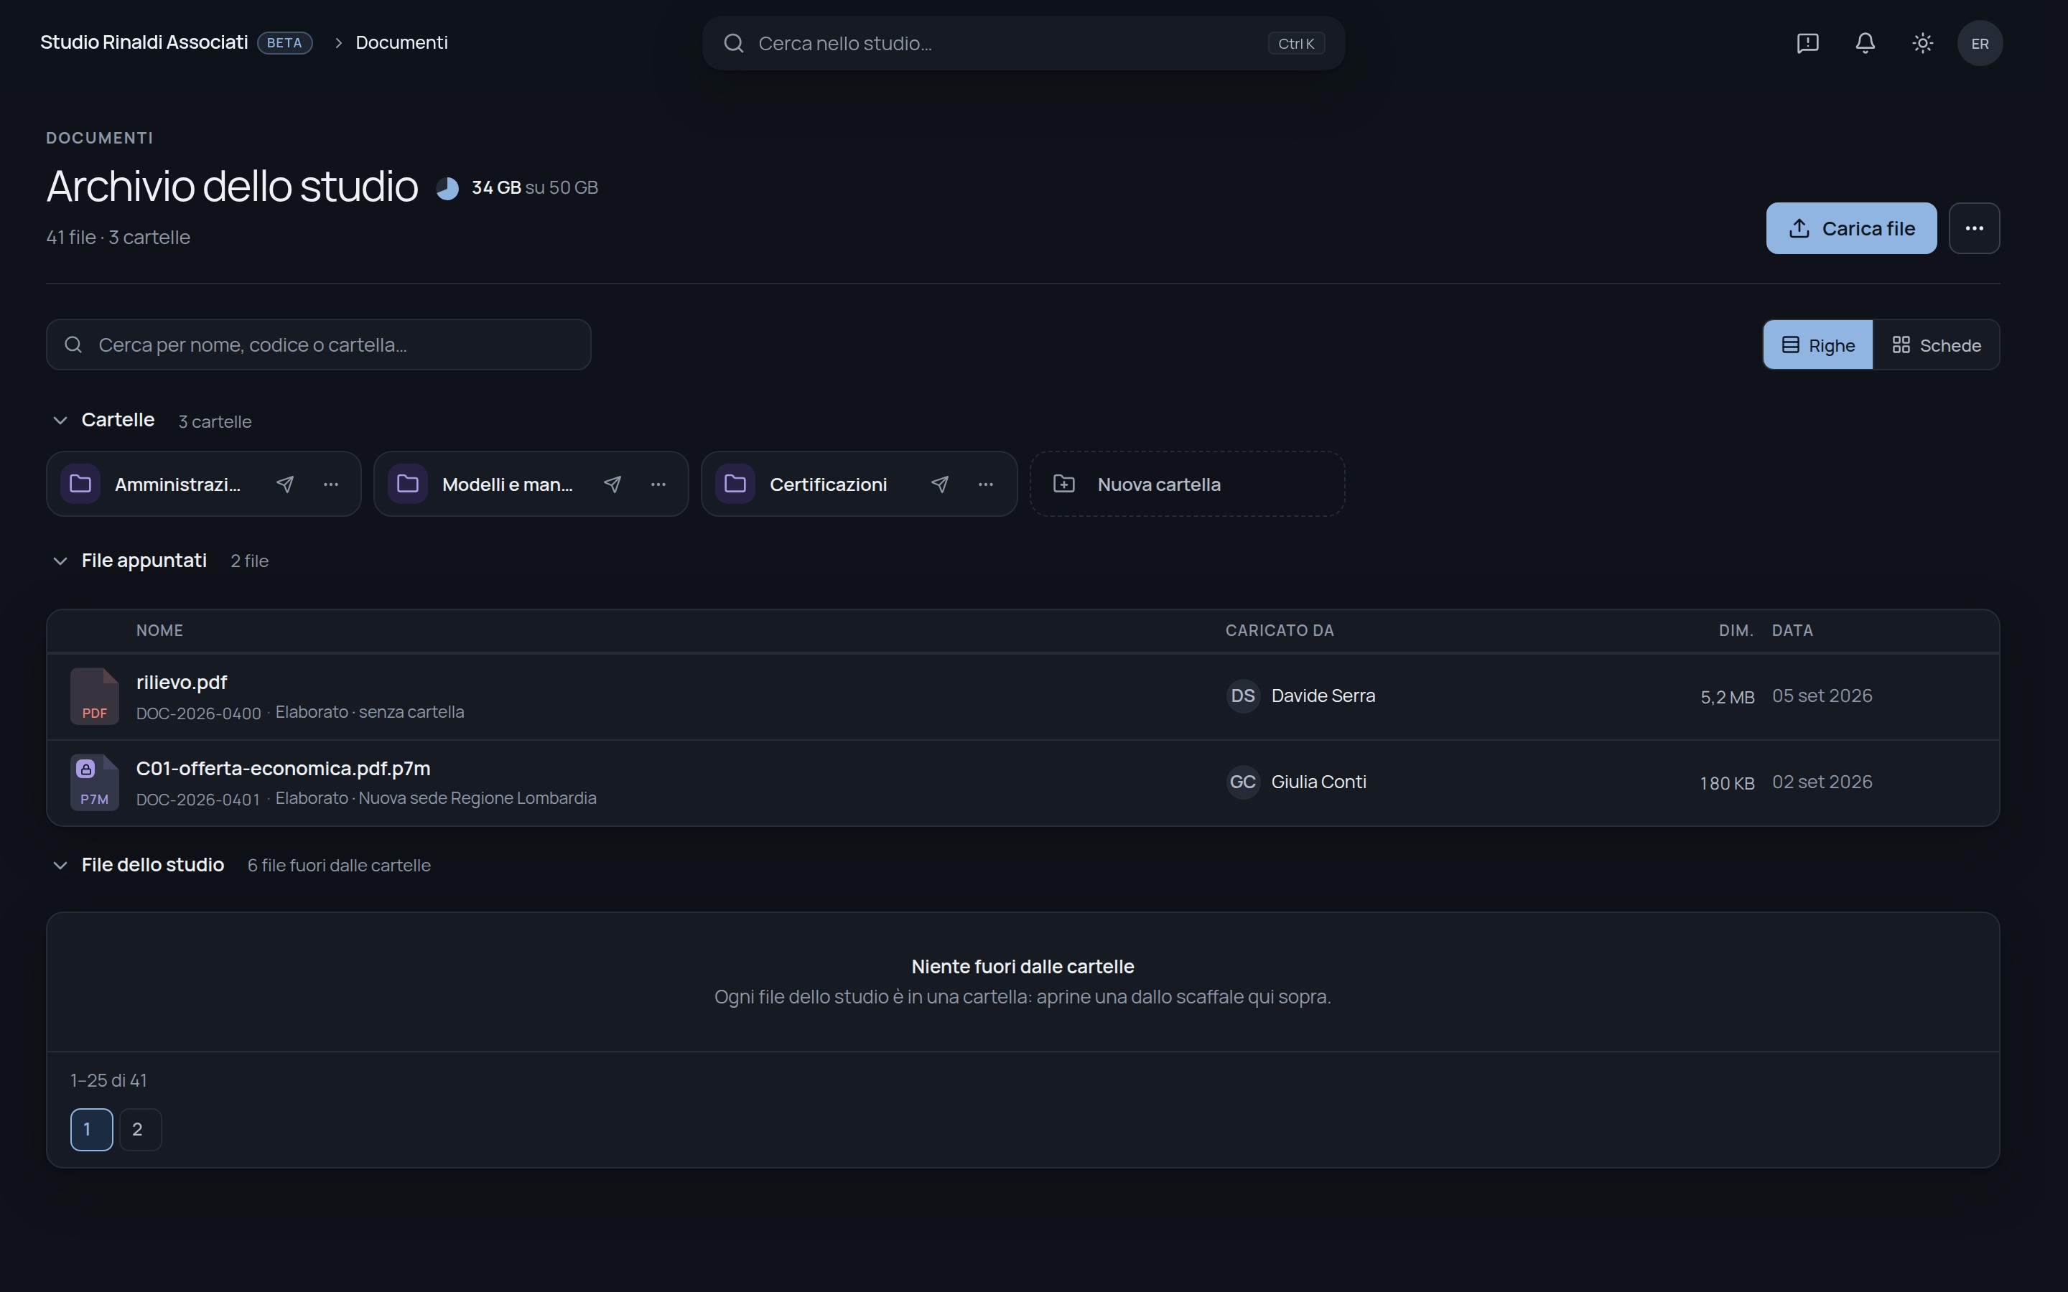This screenshot has width=2068, height=1292.
Task: Switch to Schede card view
Action: point(1937,345)
